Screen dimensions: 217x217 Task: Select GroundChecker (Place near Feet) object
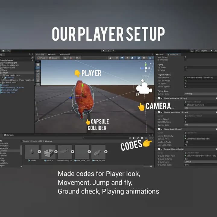[x=17, y=80]
